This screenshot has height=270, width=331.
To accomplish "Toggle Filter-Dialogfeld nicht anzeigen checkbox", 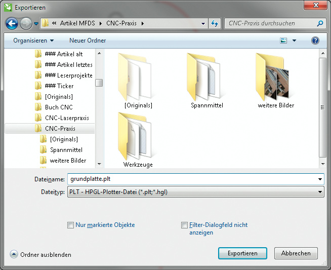I will click(x=185, y=225).
